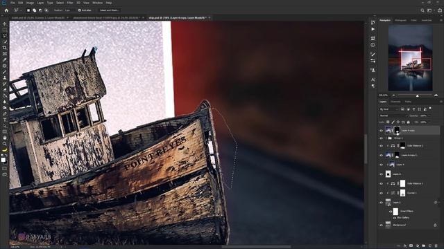Click the Navigator preview thumbnail
444x249 pixels.
(410, 58)
